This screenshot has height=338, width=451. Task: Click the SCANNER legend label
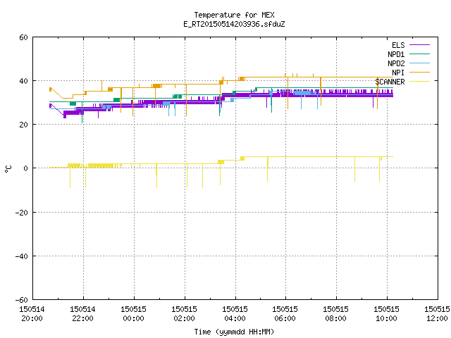tap(390, 82)
